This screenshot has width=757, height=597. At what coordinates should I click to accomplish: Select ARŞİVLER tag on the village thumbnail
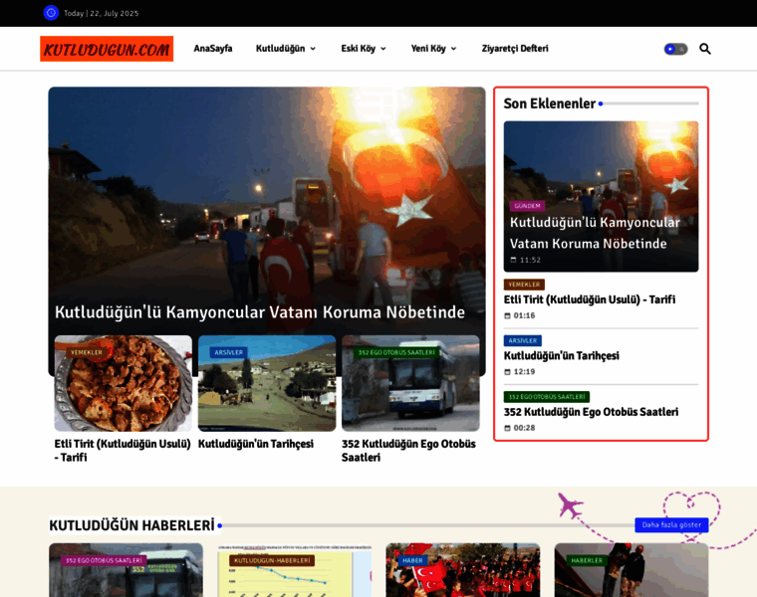[x=229, y=352]
